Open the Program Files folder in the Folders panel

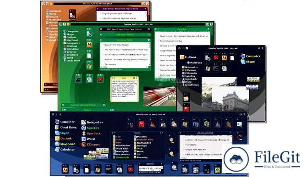click(144, 140)
